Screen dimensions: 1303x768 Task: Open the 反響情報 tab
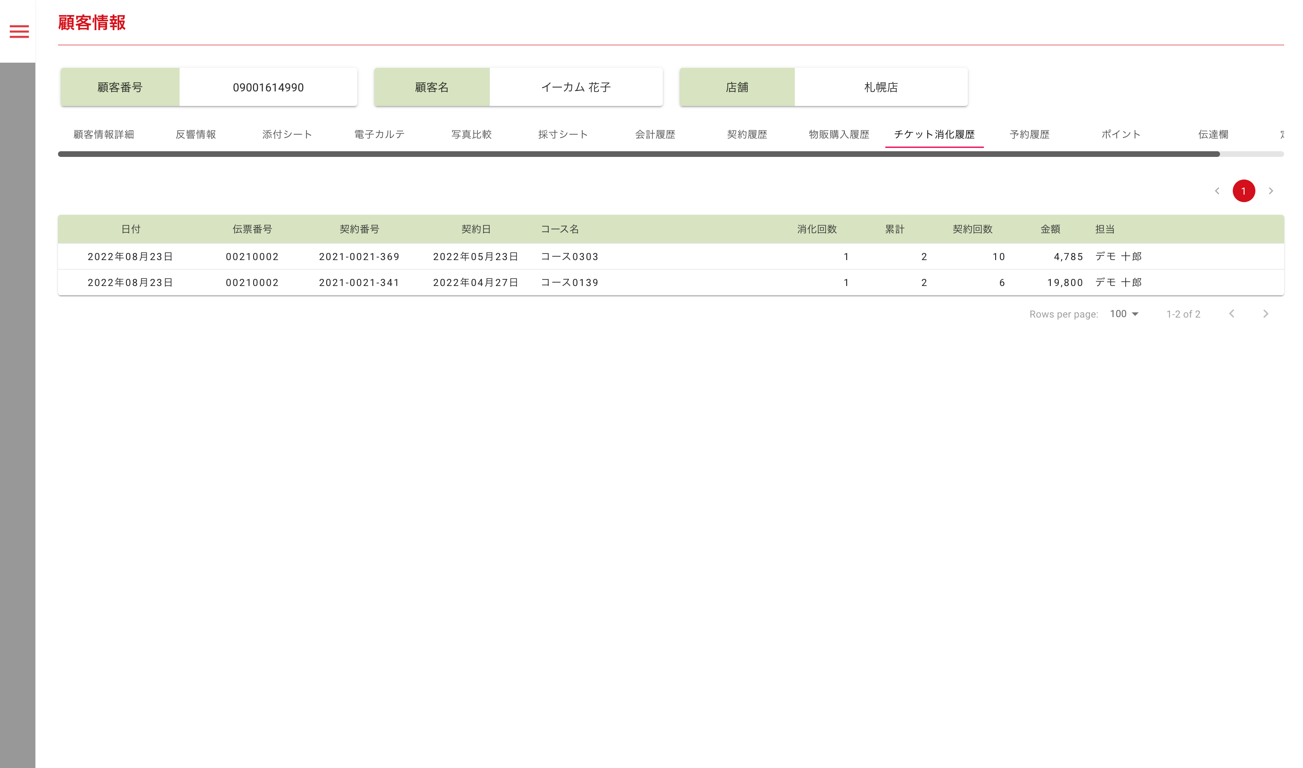pos(196,135)
